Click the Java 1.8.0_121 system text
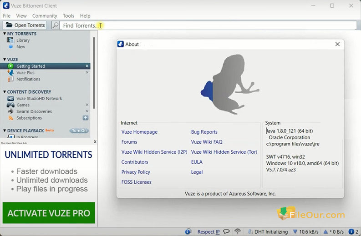This screenshot has height=236, width=361. [290, 131]
